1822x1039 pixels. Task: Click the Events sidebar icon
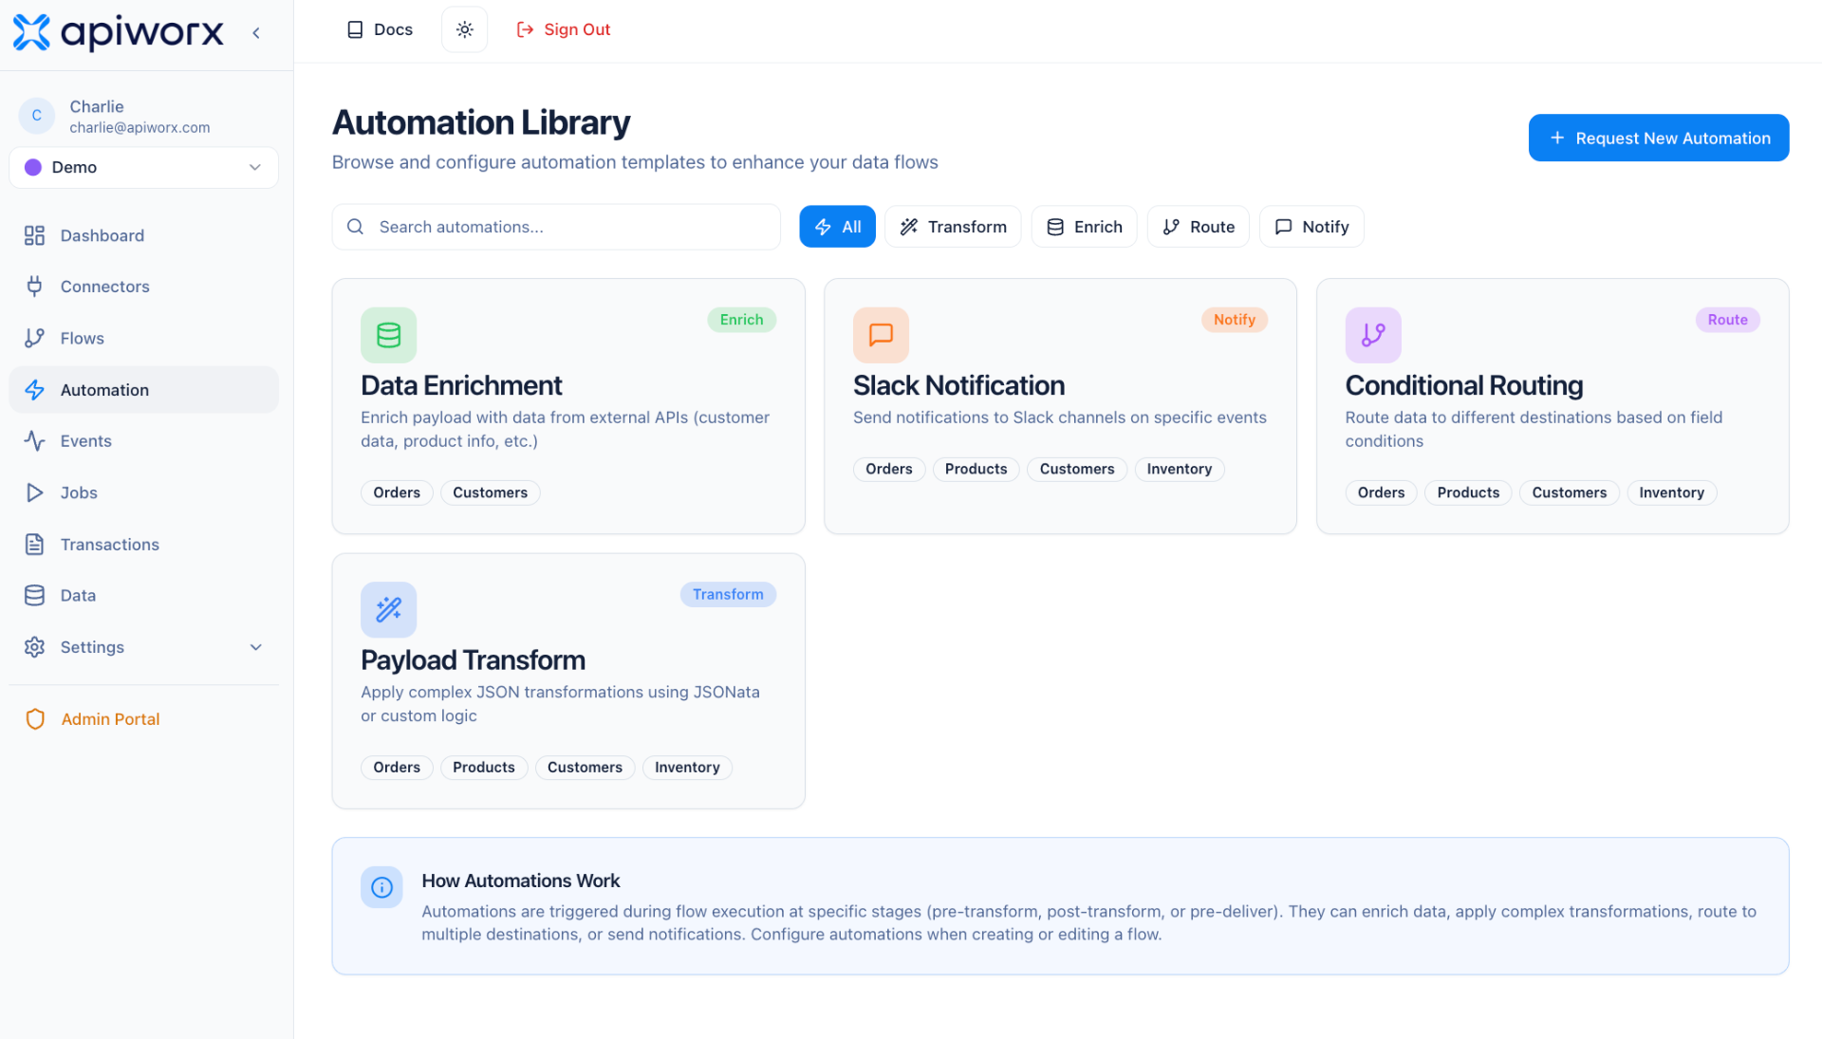click(x=35, y=440)
